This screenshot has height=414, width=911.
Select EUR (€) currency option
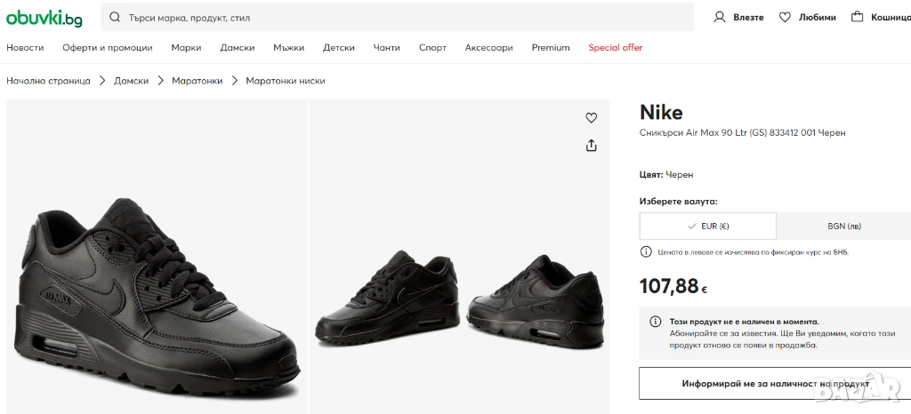[707, 226]
